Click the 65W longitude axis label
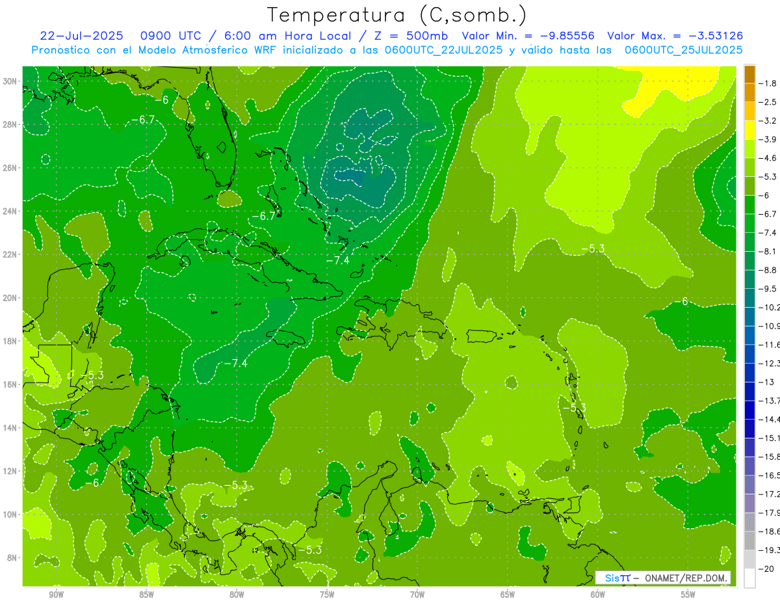Image resolution: width=780 pixels, height=603 pixels. point(508,595)
